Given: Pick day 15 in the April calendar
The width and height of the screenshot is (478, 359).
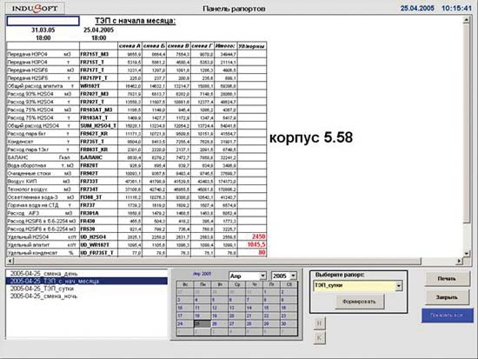Looking at the screenshot, I should [271, 308].
